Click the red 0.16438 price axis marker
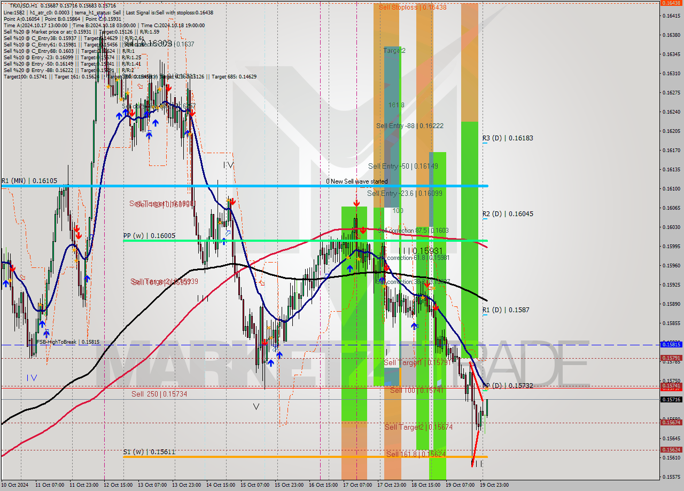The height and width of the screenshot is (491, 684). point(671,3)
